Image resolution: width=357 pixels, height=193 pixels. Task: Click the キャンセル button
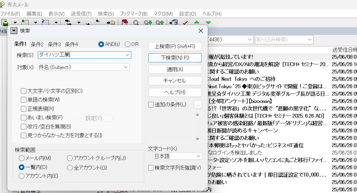(175, 81)
